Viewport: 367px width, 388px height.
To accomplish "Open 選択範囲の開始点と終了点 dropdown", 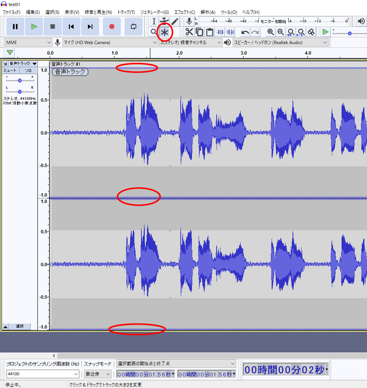I will [176, 363].
